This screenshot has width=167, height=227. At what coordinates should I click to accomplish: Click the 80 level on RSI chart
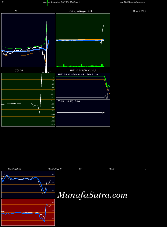pyautogui.click(x=53, y=202)
